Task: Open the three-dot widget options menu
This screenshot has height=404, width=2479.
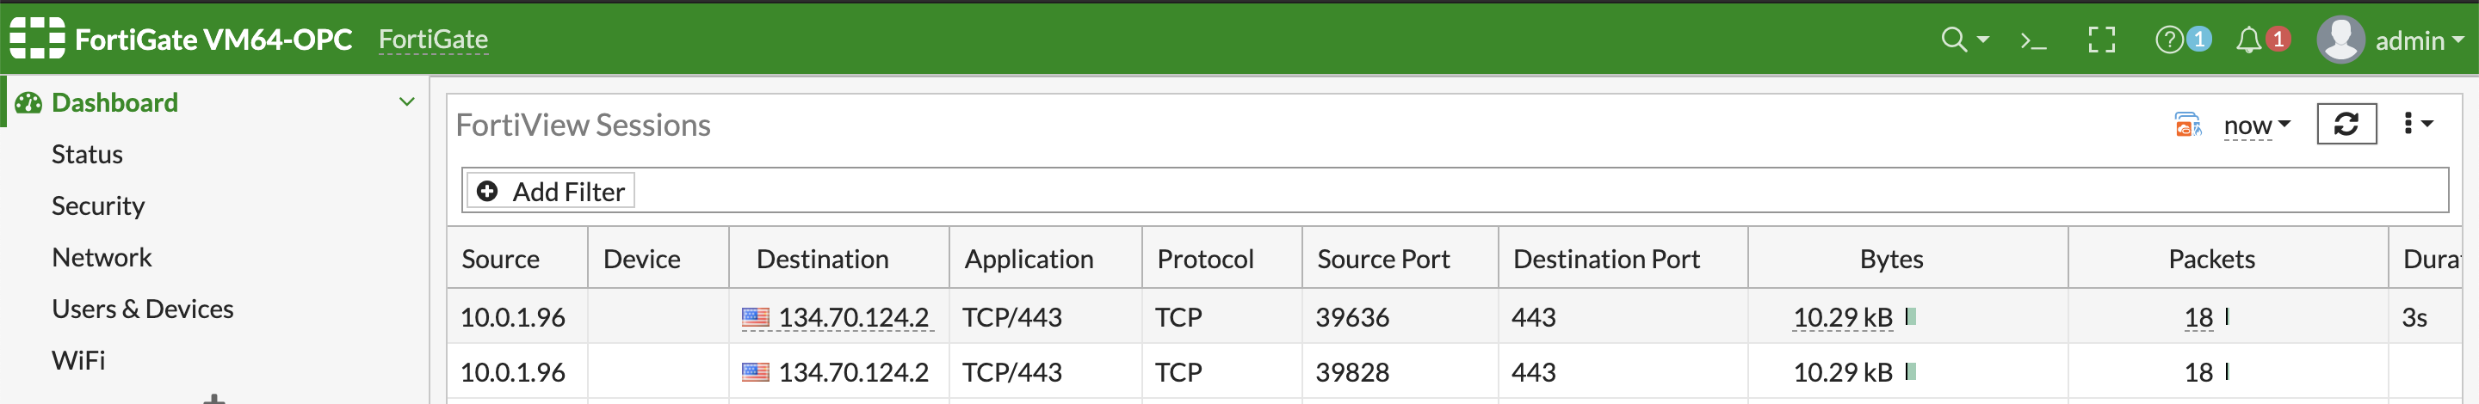Action: click(2415, 123)
